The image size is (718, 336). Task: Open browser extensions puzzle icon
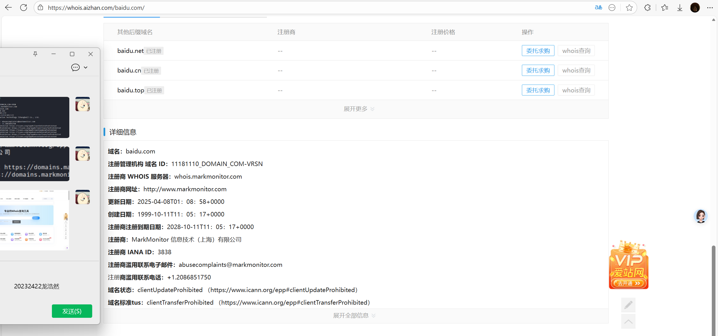point(647,8)
